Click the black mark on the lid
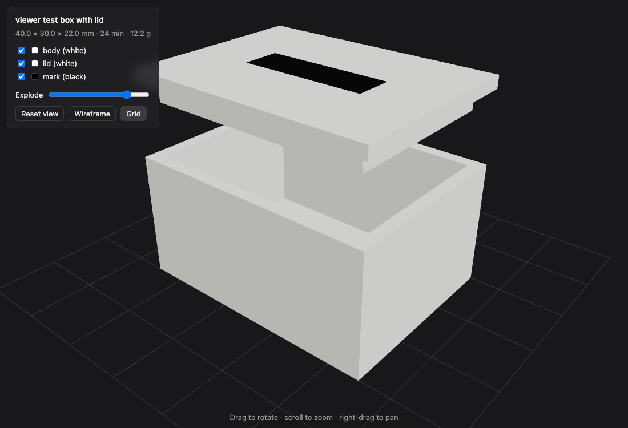This screenshot has width=628, height=428. pyautogui.click(x=316, y=73)
